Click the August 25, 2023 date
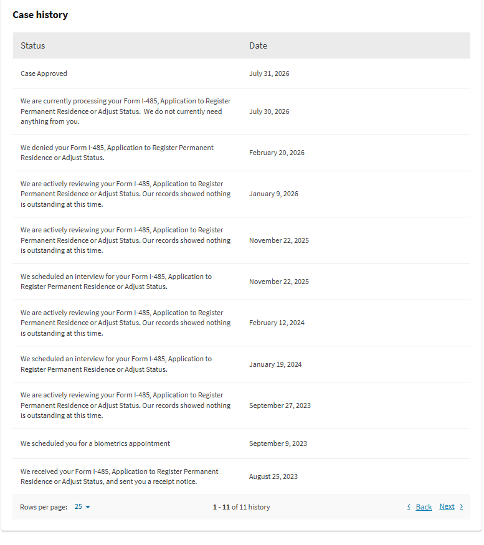Viewport: 484px width, 545px height. (x=273, y=477)
